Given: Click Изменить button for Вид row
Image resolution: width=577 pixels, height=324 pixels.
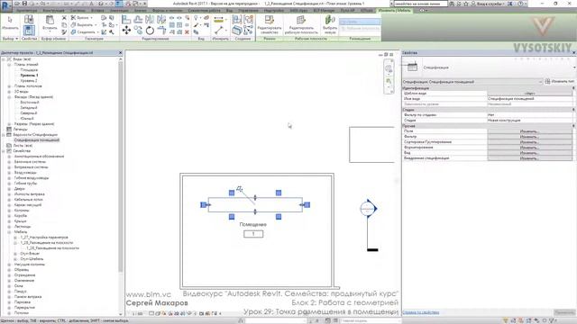Looking at the screenshot, I should coord(529,153).
